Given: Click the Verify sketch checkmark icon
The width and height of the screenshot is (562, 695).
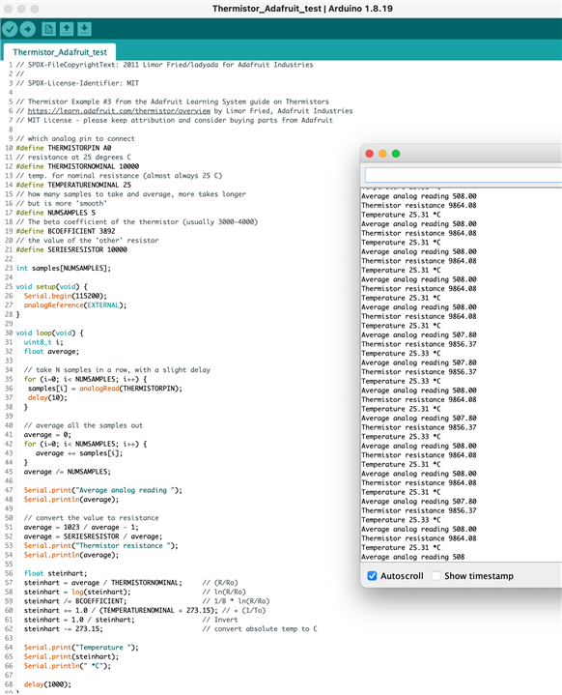Looking at the screenshot, I should (10, 29).
